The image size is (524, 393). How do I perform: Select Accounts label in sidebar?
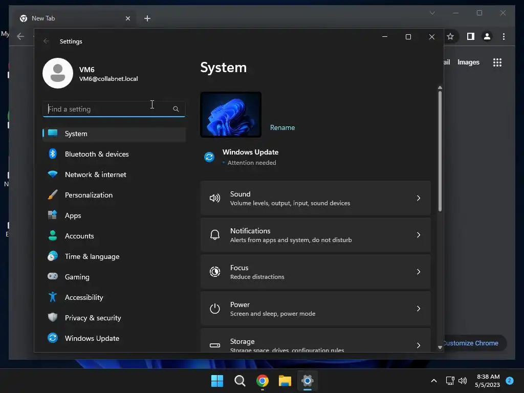coord(79,236)
